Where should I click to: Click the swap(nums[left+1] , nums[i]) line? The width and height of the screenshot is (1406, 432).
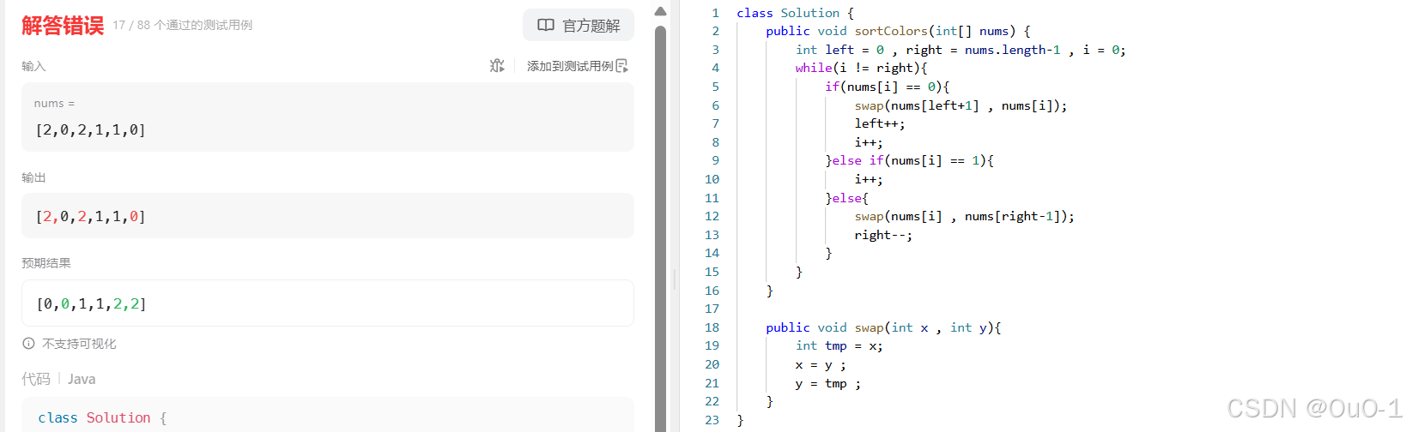coord(961,105)
